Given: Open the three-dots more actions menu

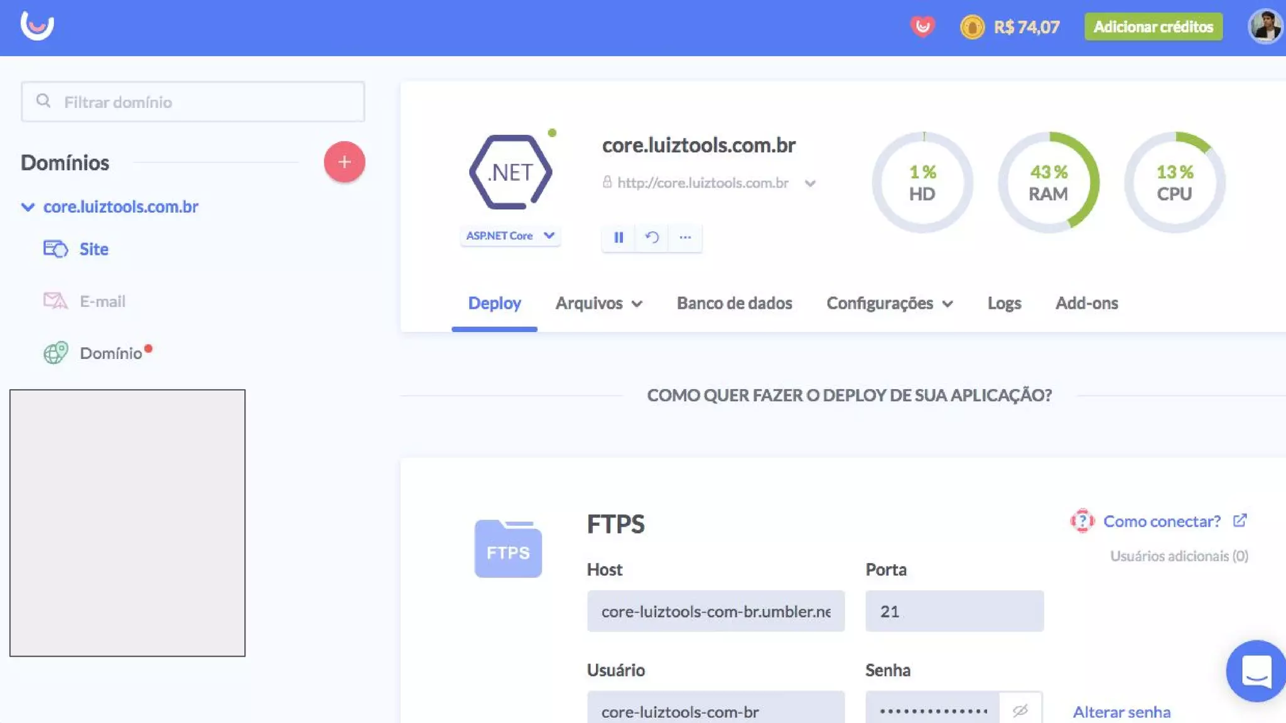Looking at the screenshot, I should click(x=685, y=237).
